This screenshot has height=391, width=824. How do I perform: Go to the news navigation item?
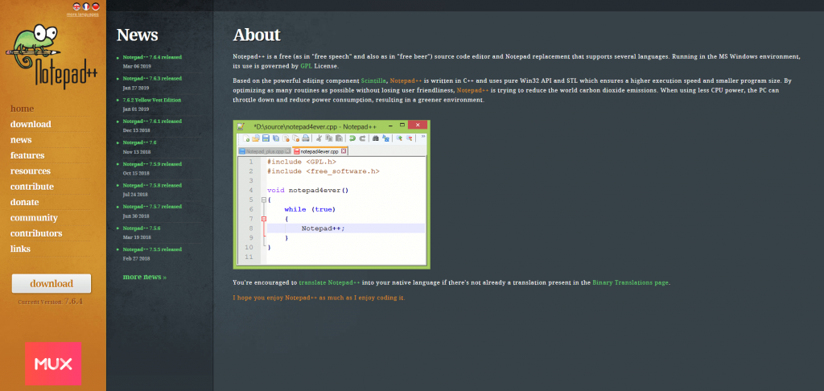(x=21, y=140)
